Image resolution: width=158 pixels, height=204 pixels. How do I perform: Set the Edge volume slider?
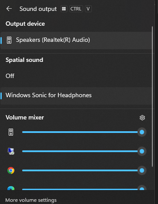click(x=84, y=188)
